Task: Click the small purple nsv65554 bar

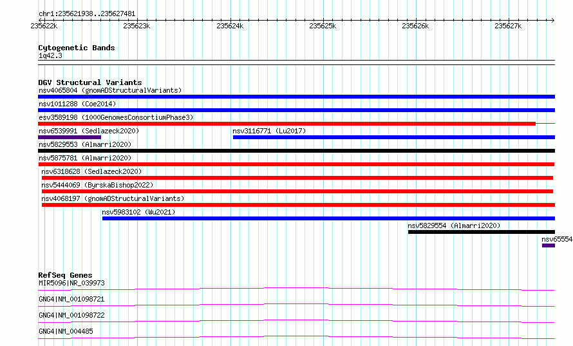Action: point(549,245)
